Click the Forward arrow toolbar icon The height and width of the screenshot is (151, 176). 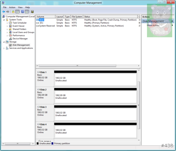8,12
